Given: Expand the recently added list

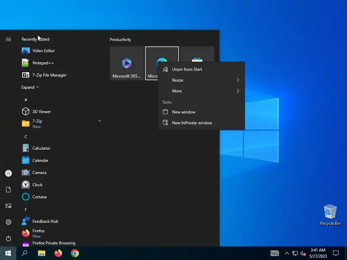Looking at the screenshot, I should coord(30,87).
